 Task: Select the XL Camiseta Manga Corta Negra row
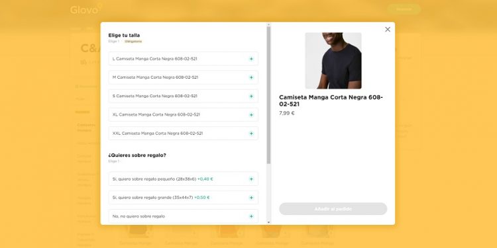point(183,115)
